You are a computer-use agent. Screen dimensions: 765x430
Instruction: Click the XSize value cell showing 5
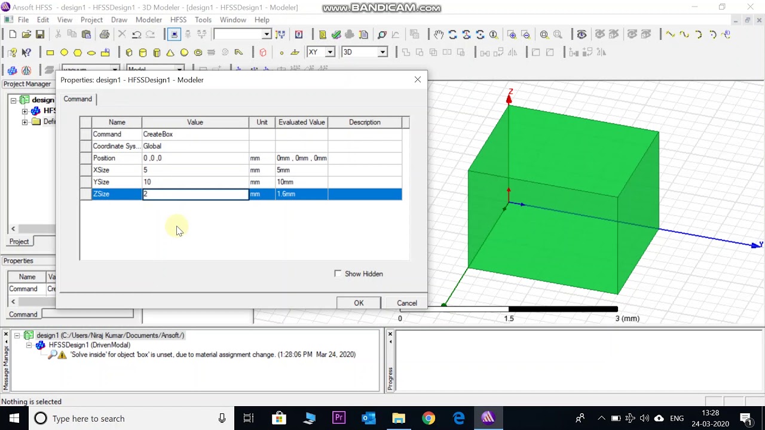[195, 170]
